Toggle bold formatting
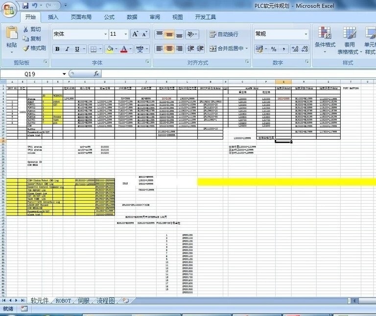376x316 pixels. point(57,49)
